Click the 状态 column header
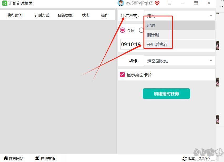This screenshot has height=162, width=224. tap(85, 15)
